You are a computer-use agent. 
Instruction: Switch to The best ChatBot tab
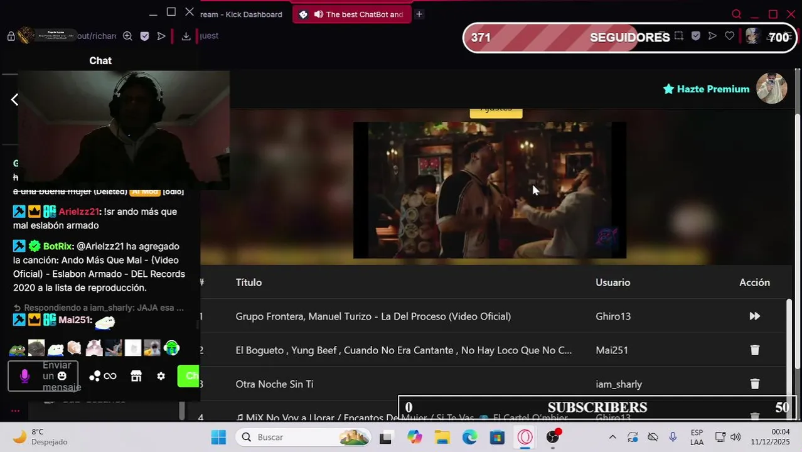352,14
